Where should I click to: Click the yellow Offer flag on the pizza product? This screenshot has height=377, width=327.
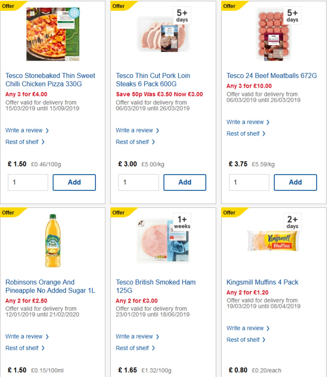8,6
